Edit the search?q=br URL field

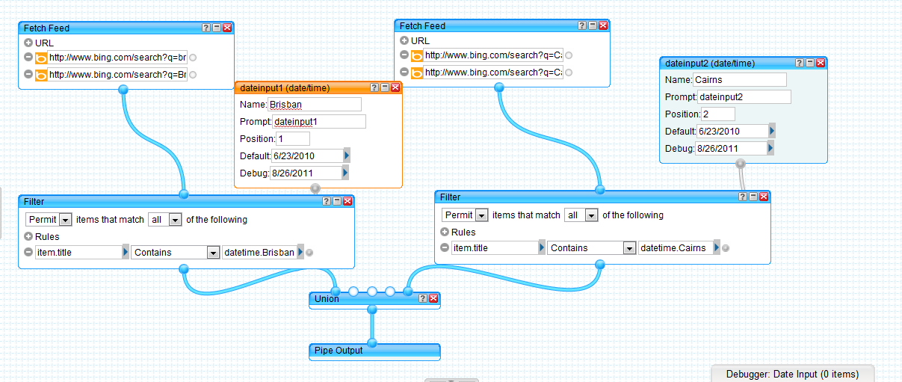(117, 58)
